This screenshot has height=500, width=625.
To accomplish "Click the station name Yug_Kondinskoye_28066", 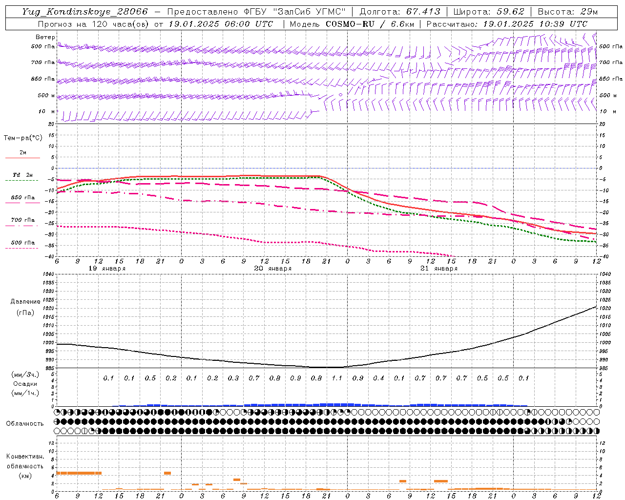I will 85,12.
